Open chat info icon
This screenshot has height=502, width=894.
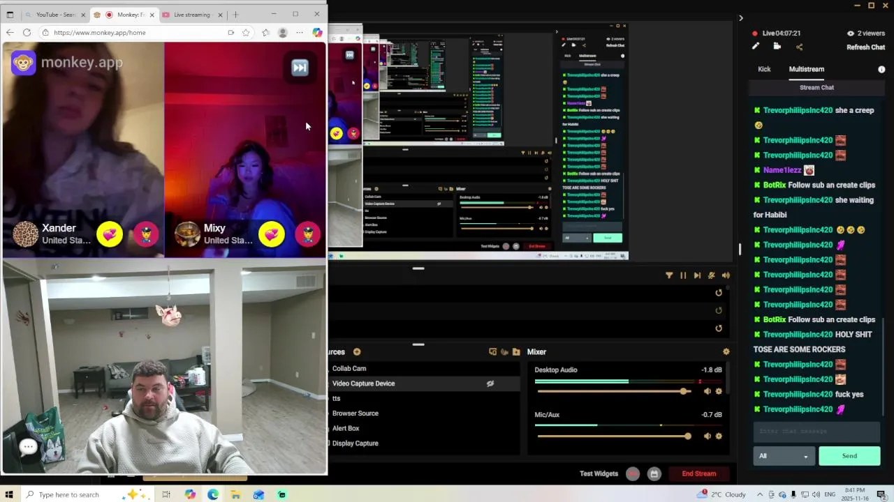(x=881, y=69)
